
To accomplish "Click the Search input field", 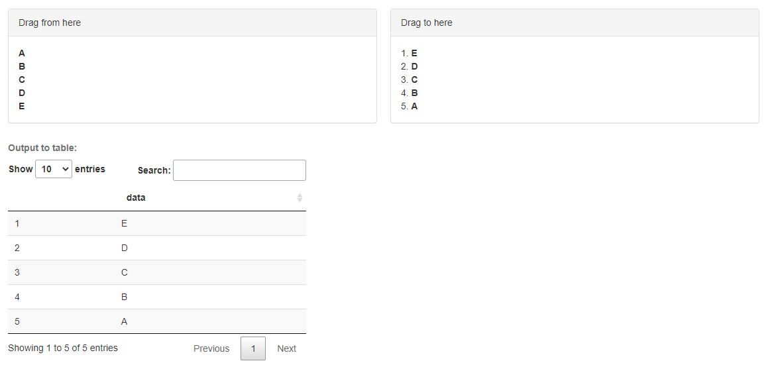I will coord(239,170).
